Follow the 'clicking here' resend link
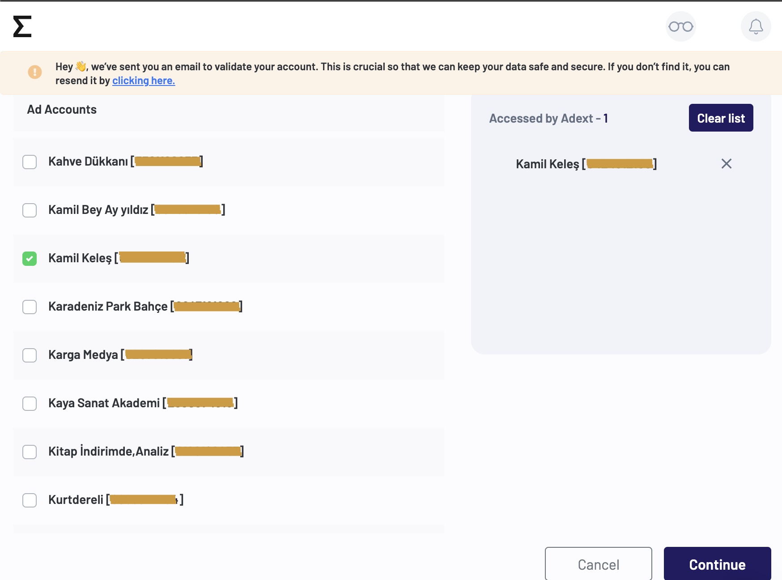The width and height of the screenshot is (782, 580). pos(144,81)
